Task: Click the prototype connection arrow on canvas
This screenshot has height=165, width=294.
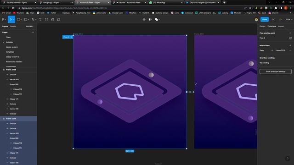Action: tap(190, 92)
